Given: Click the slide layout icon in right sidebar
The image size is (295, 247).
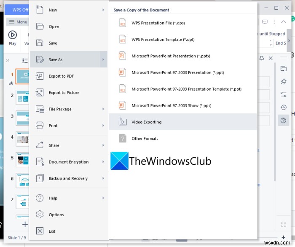Looking at the screenshot, I should [284, 69].
